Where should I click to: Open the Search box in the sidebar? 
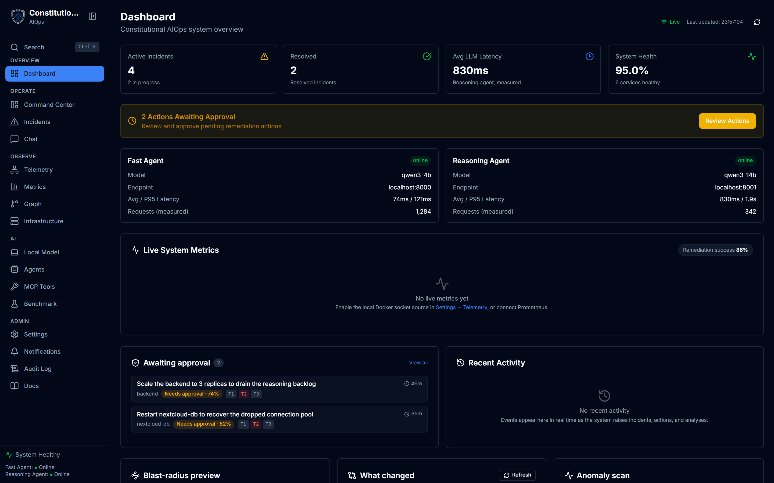click(x=55, y=47)
